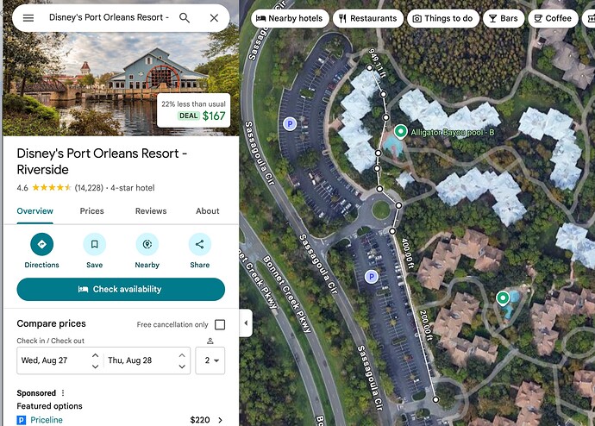Click the search magnifier icon

185,18
